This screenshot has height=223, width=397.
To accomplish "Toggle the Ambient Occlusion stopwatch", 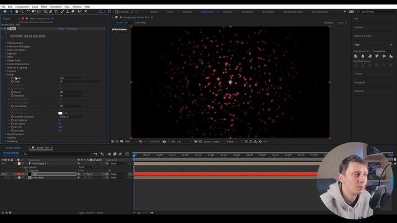I will click(12, 117).
